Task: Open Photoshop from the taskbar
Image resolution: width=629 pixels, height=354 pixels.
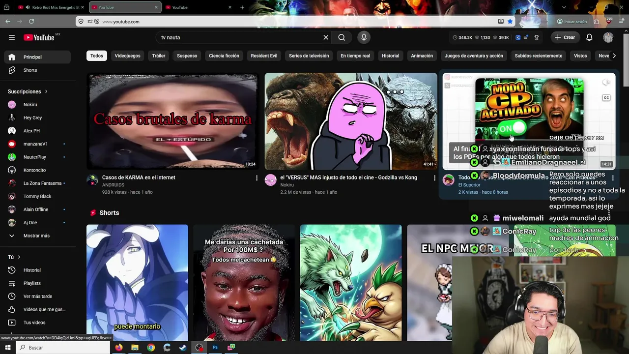Action: point(215,348)
